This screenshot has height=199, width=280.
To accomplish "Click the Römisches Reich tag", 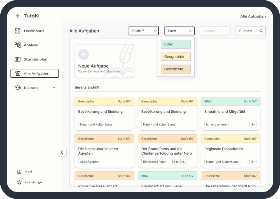I will coord(155,162).
